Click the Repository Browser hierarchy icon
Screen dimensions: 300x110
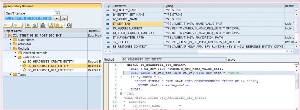tap(5, 6)
